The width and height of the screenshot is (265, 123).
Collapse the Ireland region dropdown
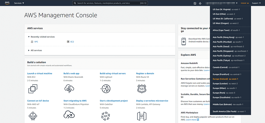[x=245, y=3]
